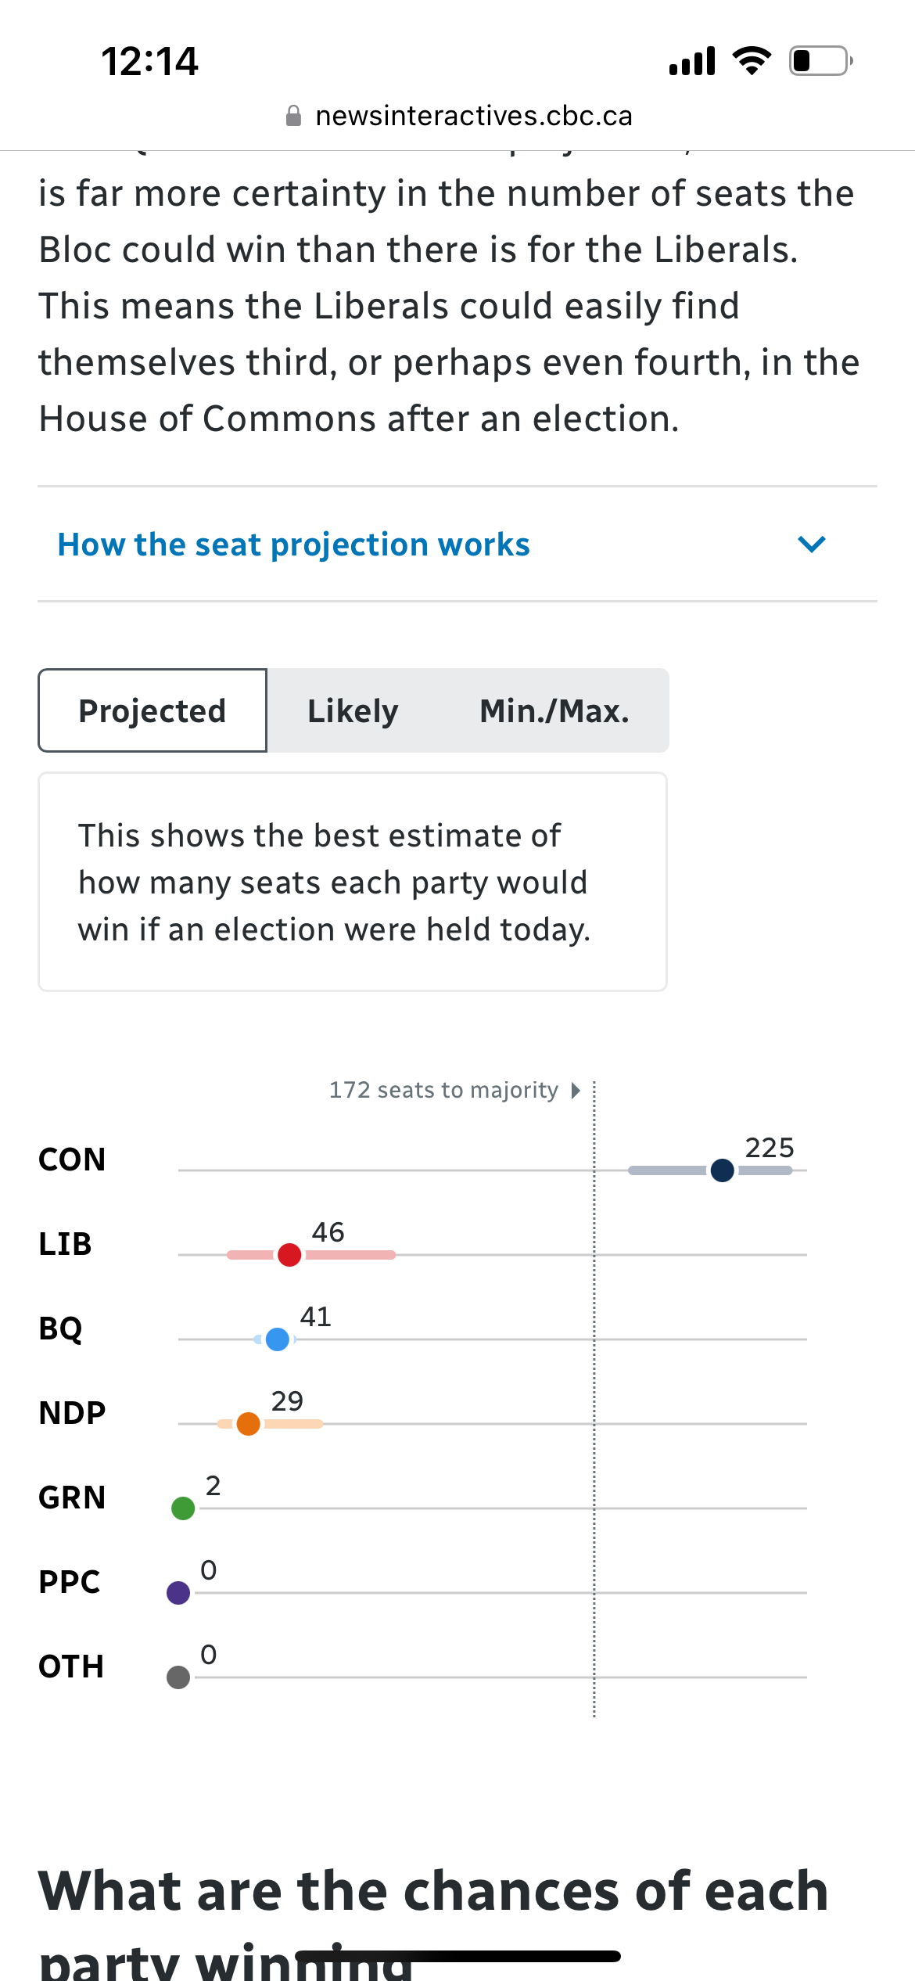Select the Projected tab
The image size is (915, 1981).
pyautogui.click(x=152, y=710)
